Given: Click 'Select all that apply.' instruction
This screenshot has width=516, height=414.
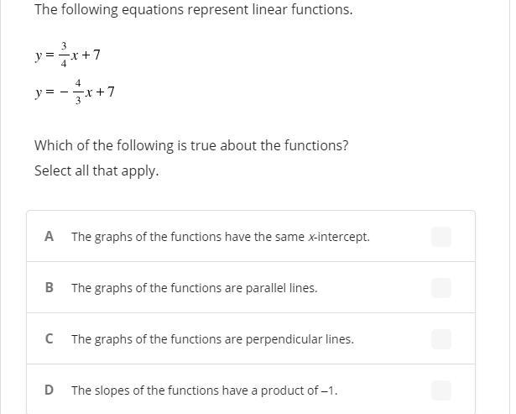Looking at the screenshot, I should pyautogui.click(x=96, y=171).
